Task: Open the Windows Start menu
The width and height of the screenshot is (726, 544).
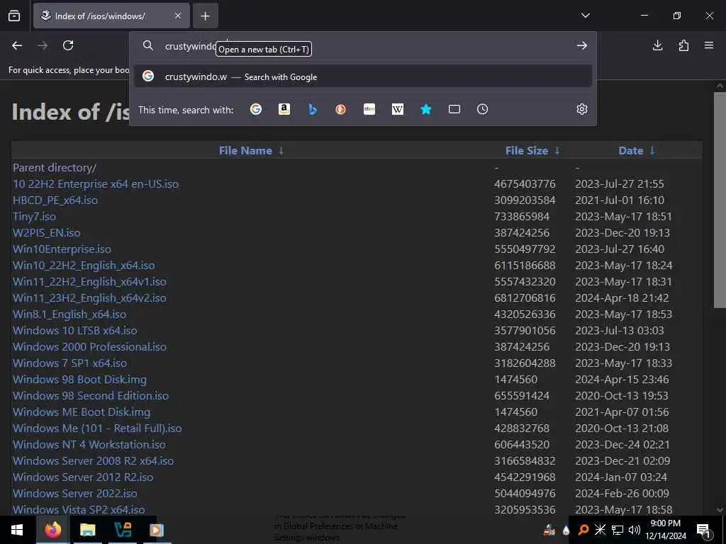Action: point(17,530)
